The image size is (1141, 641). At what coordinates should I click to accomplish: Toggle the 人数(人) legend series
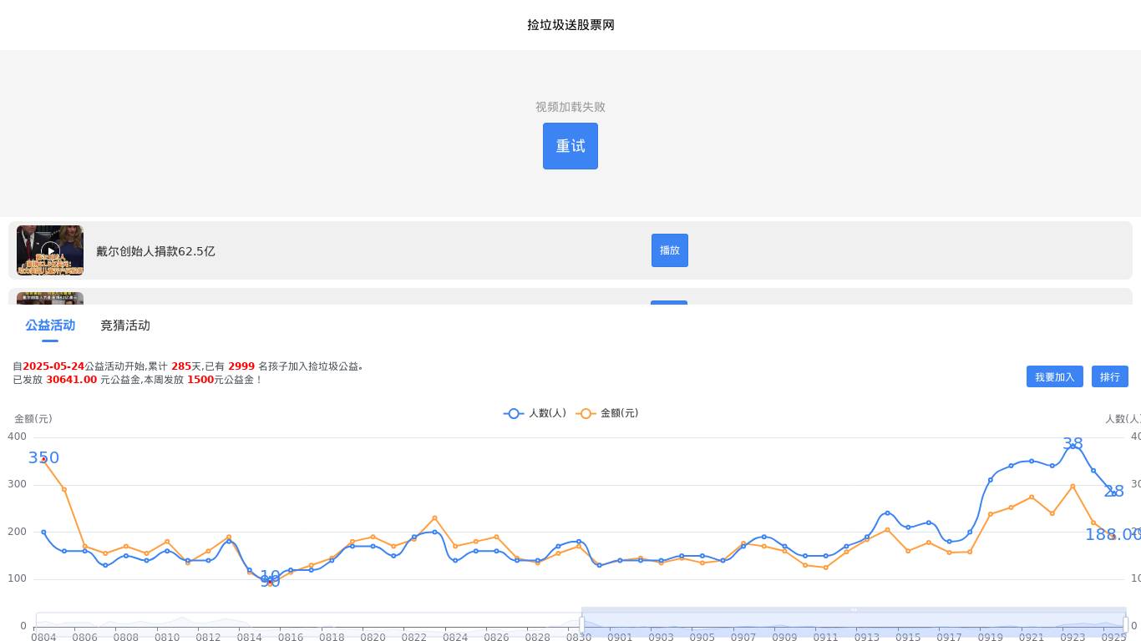point(535,413)
